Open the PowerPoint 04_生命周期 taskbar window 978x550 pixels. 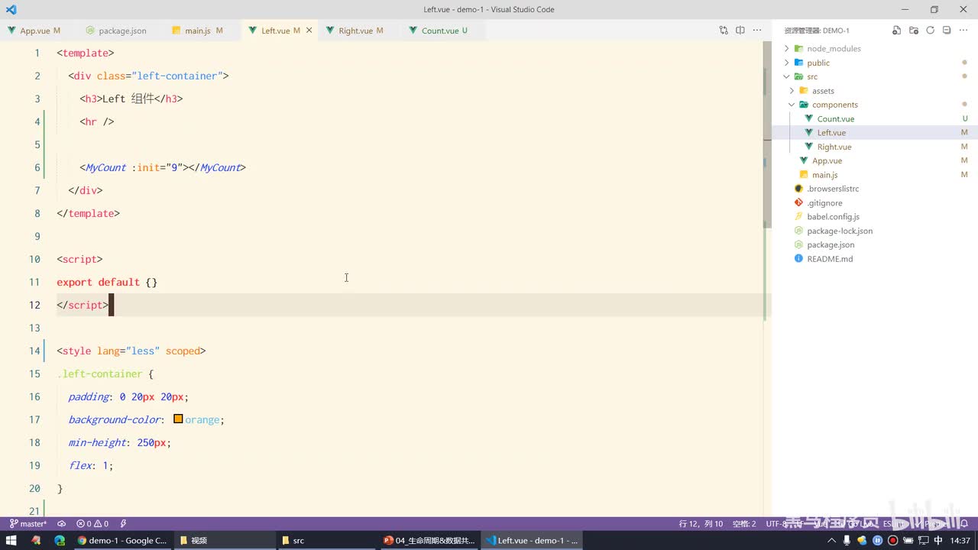pos(429,540)
